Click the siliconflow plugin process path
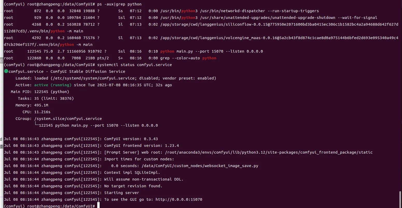Image resolution: width=402 pixels, height=208 pixels. [201, 28]
